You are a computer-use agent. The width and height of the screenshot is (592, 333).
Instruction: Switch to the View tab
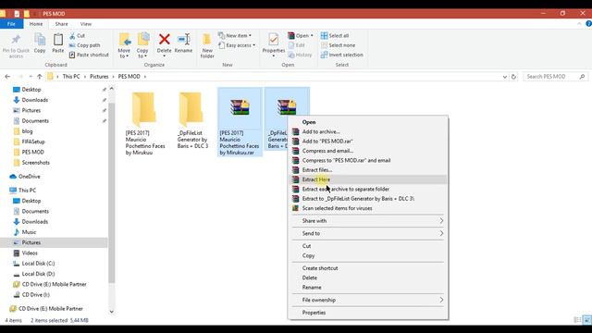pos(86,24)
